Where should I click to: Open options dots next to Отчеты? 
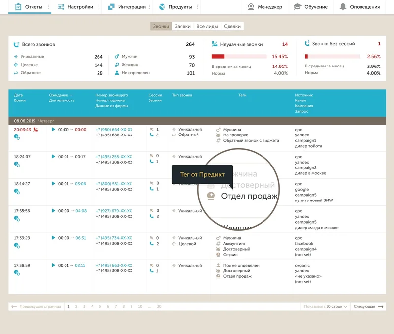tap(48, 7)
